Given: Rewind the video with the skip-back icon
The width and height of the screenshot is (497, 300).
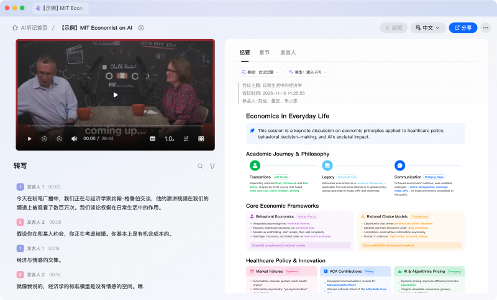Looking at the screenshot, I should pyautogui.click(x=45, y=139).
